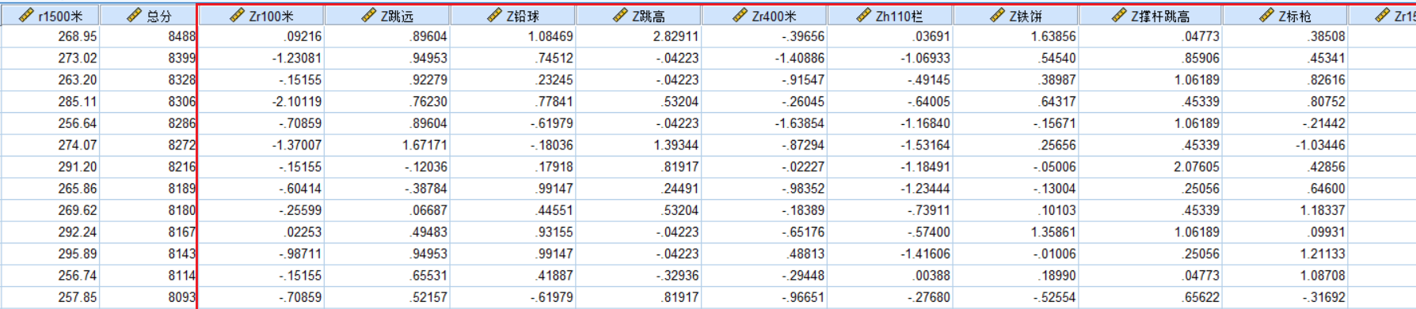Select the Zh110栏 column header

tap(890, 15)
